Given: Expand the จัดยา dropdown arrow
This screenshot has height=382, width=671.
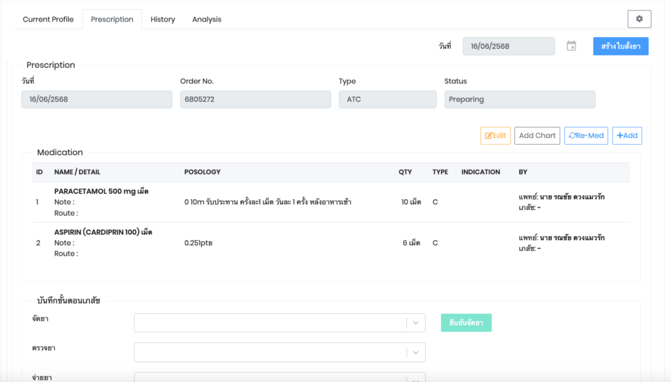Looking at the screenshot, I should 415,322.
